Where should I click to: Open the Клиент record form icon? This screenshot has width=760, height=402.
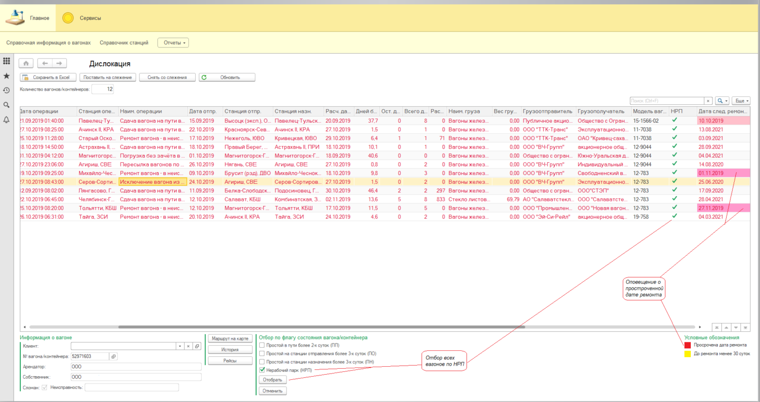point(197,346)
